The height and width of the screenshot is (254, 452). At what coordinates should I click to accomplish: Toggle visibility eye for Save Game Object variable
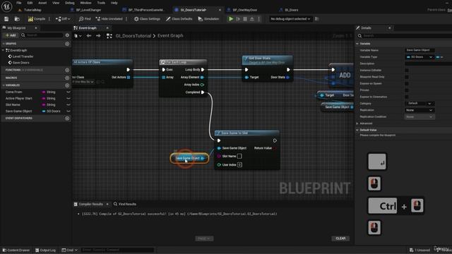(69, 111)
